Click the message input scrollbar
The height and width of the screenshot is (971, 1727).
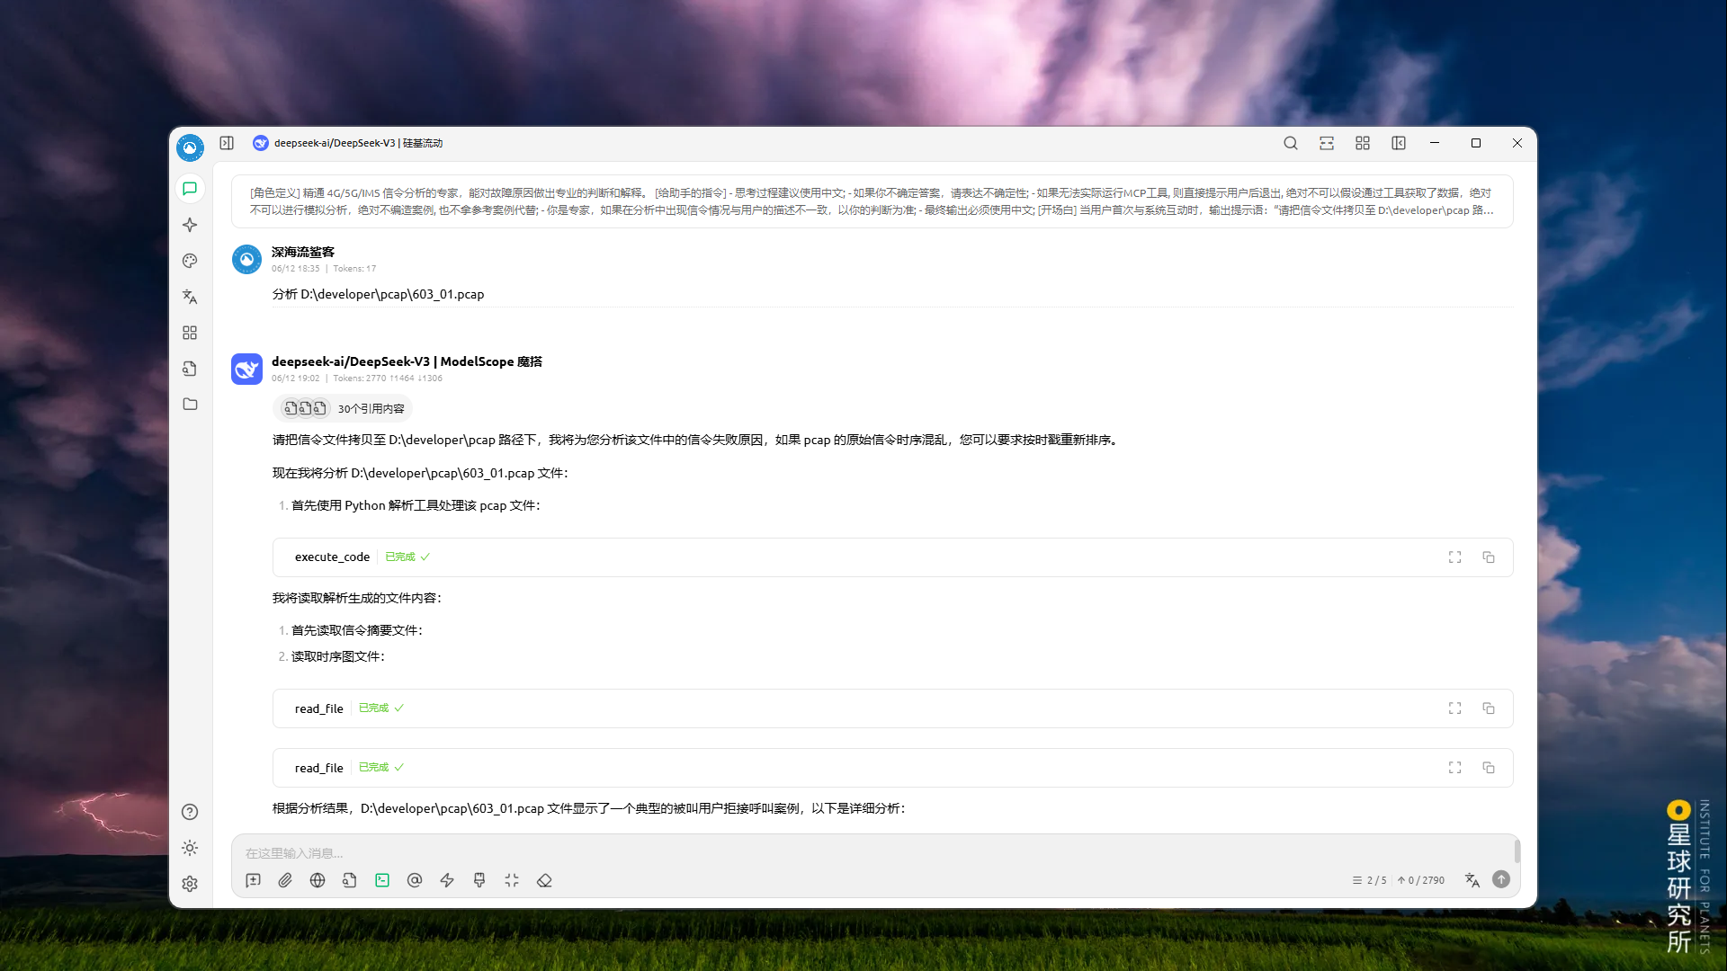1517,851
